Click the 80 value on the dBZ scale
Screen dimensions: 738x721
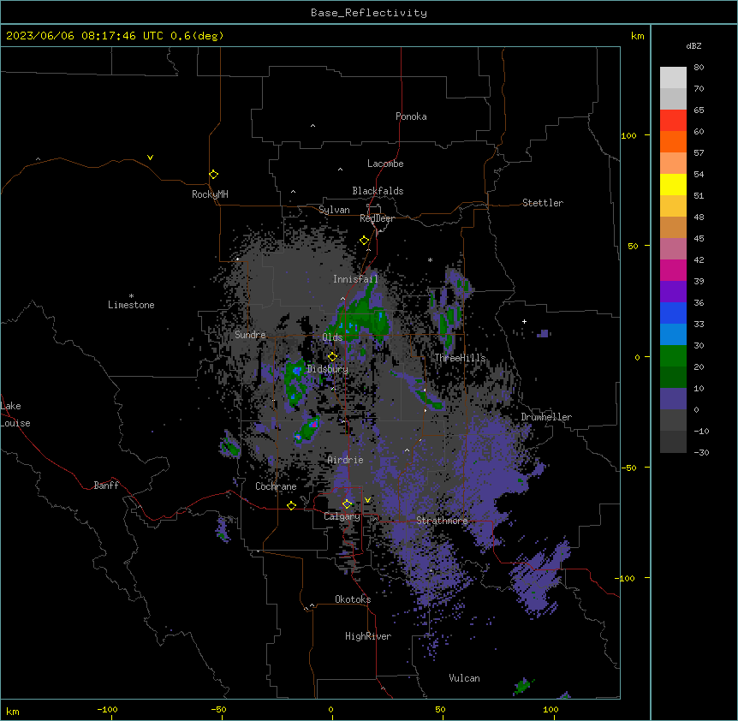(x=699, y=68)
